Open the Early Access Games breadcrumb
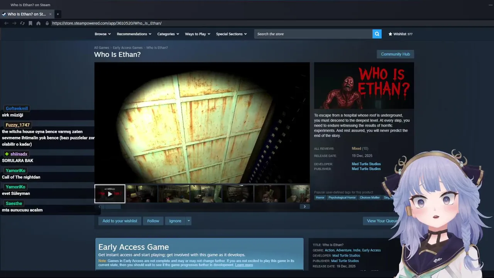The width and height of the screenshot is (494, 278). coord(128,48)
